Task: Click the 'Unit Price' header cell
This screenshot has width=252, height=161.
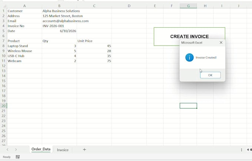Action: (x=94, y=41)
